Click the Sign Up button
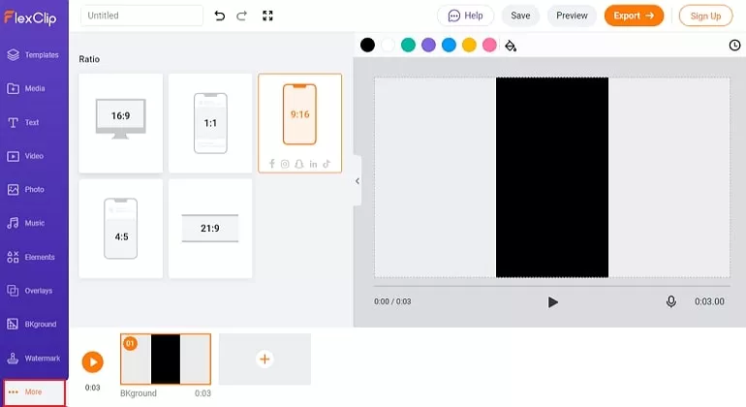The image size is (746, 407). [x=705, y=16]
